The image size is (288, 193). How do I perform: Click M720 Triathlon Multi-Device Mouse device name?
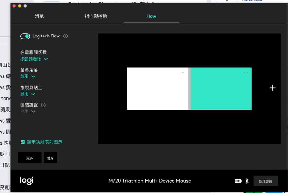(150, 181)
